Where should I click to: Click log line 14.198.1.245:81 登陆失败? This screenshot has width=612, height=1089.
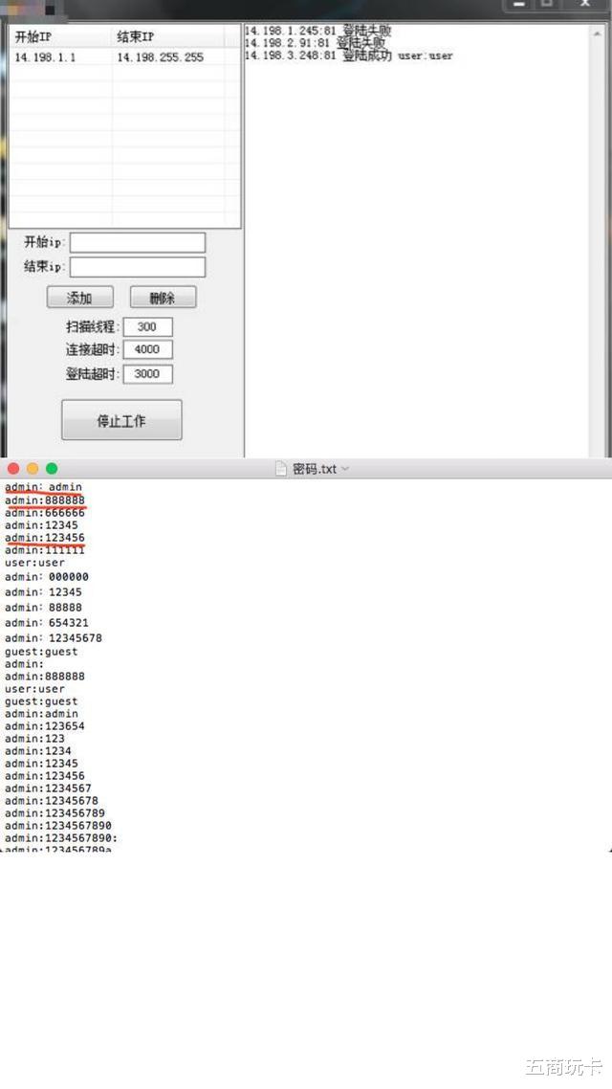317,32
